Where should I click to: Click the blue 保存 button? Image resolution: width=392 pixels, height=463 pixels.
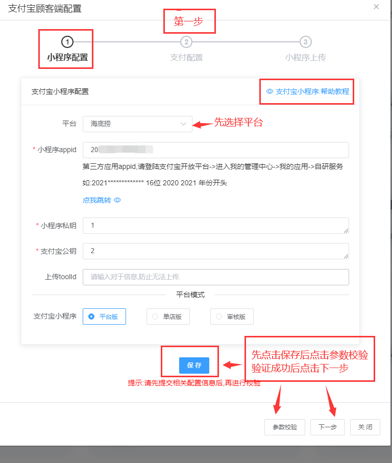[x=194, y=365]
